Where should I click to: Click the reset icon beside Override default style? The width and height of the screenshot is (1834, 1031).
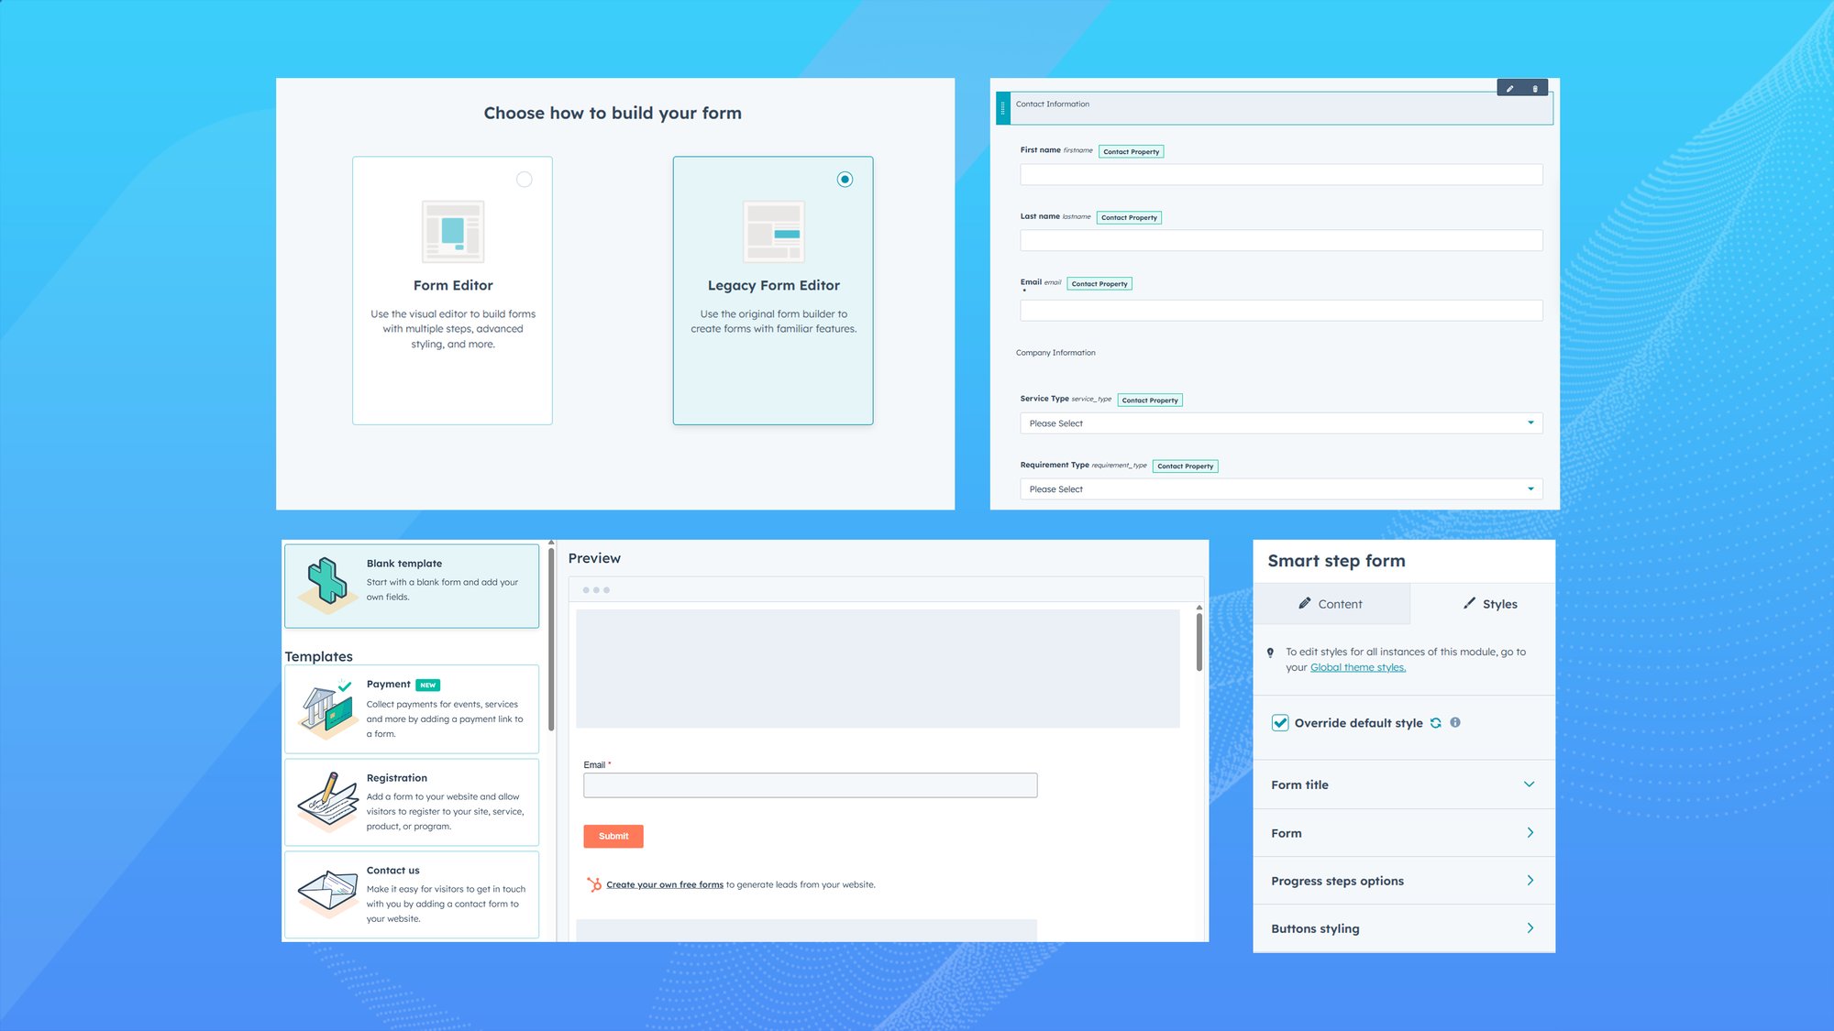[1436, 723]
